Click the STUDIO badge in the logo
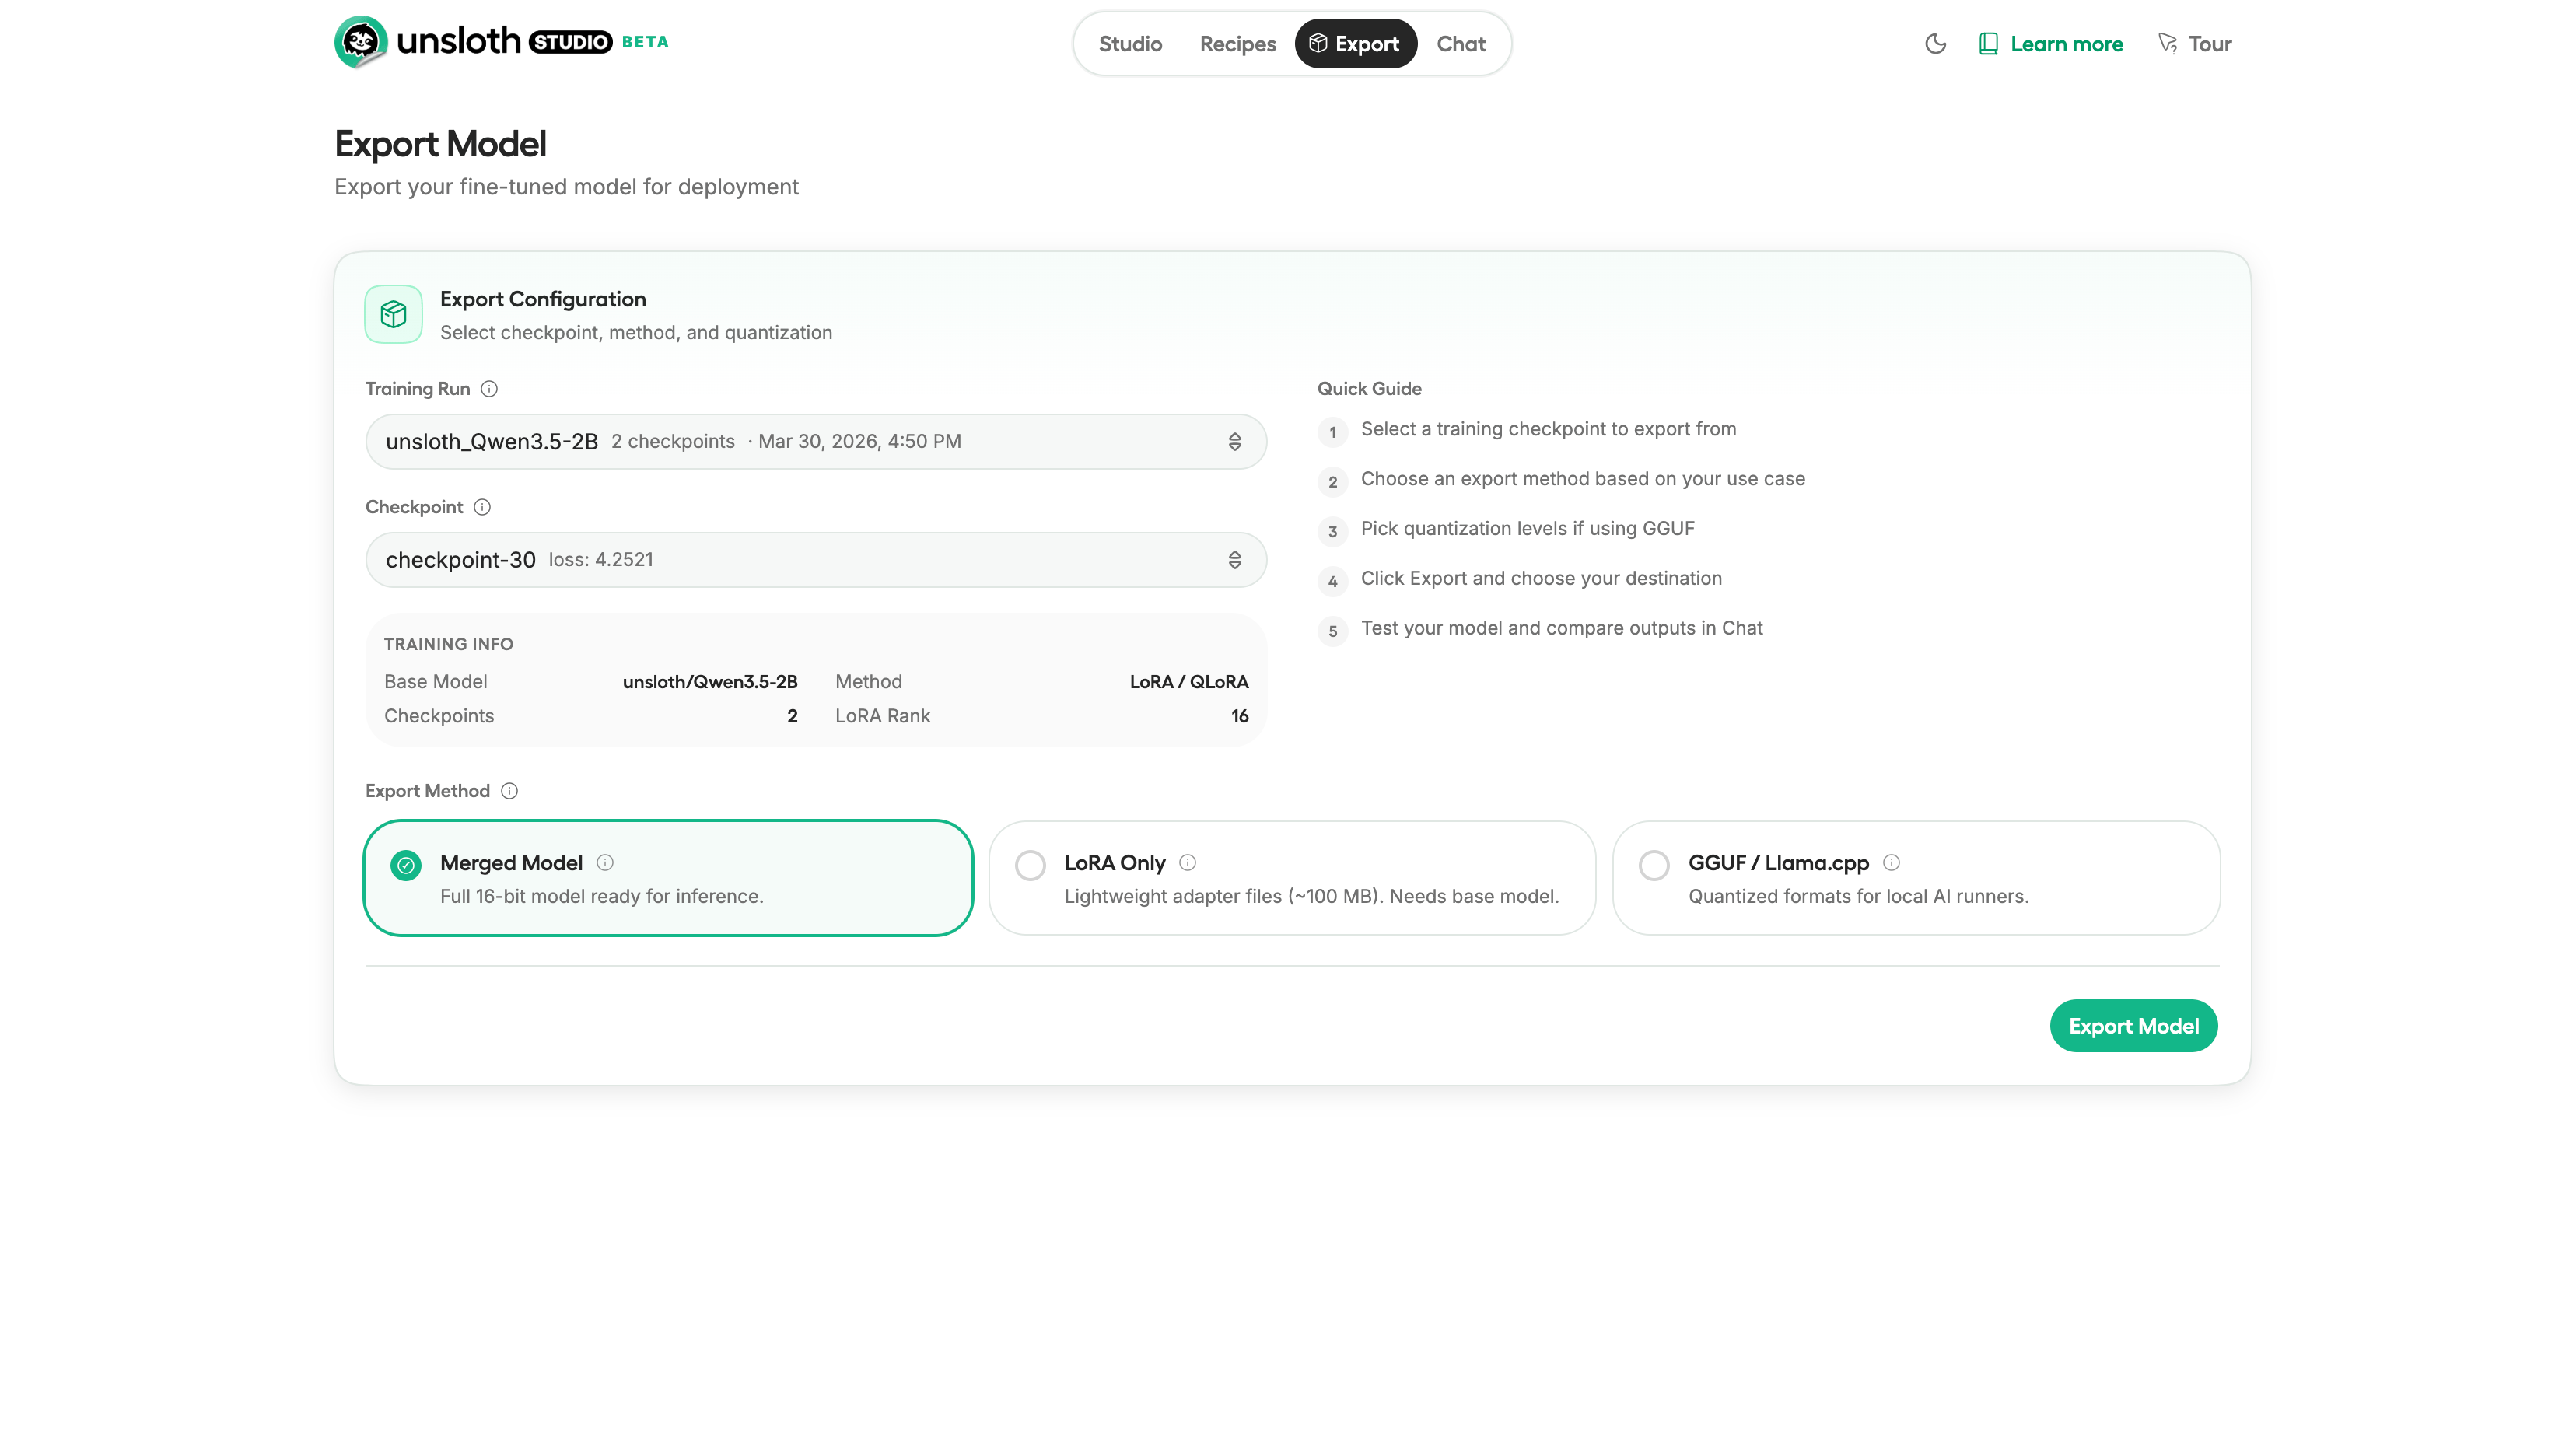 [570, 42]
